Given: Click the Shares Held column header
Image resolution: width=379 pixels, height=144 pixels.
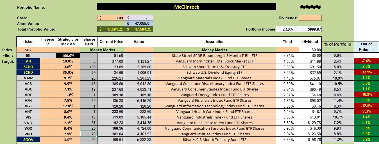Looking at the screenshot, I should [89, 41].
